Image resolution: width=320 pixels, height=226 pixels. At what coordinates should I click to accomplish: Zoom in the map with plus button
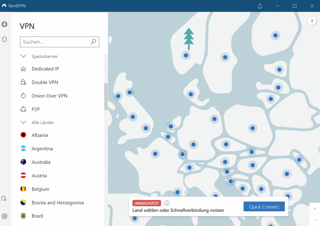[x=315, y=208]
